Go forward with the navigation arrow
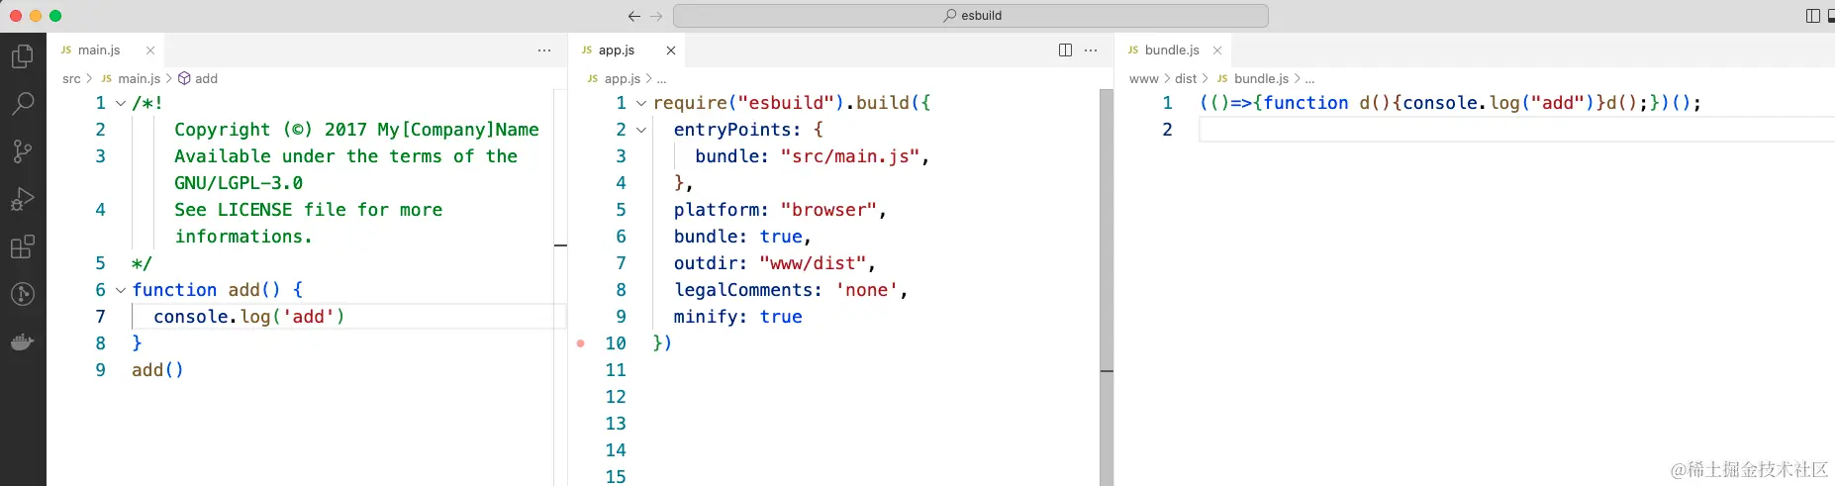The image size is (1835, 486). tap(656, 16)
